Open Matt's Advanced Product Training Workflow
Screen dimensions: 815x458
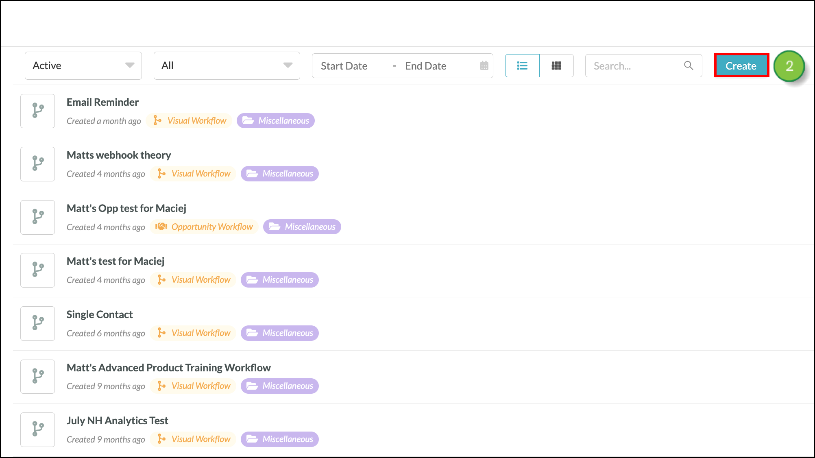[168, 368]
